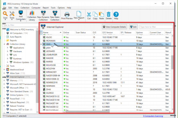This screenshot has width=178, height=118.
Task: Click the View Computer Details button
Action: click(114, 27)
